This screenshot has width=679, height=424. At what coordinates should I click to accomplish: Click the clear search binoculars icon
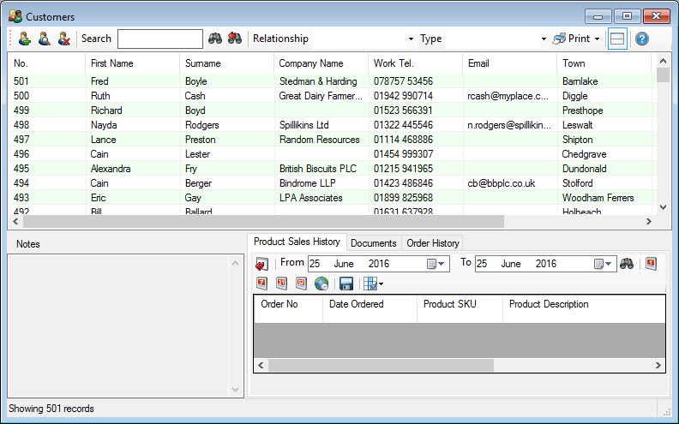[234, 39]
